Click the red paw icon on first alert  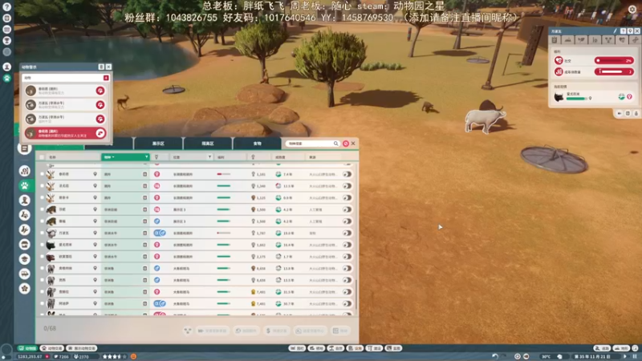pyautogui.click(x=100, y=91)
